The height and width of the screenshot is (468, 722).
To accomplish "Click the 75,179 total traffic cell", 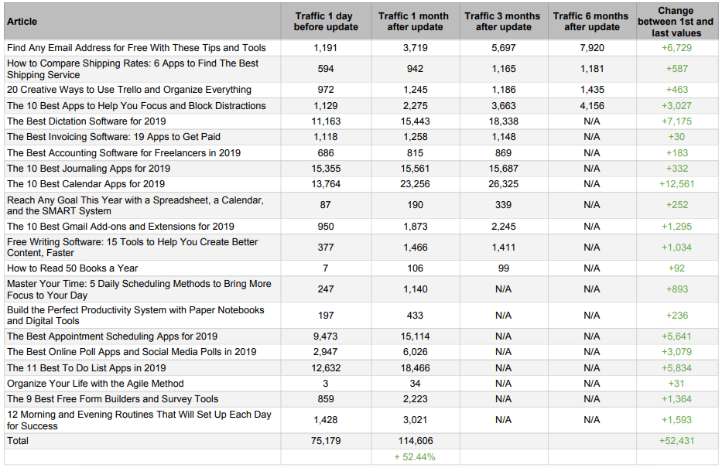I will 326,441.
